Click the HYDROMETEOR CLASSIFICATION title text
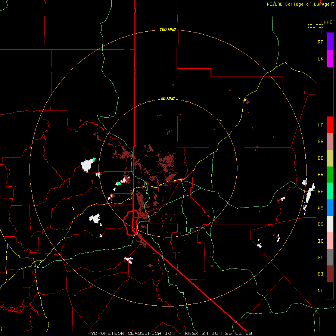The image size is (336, 336). click(x=131, y=333)
